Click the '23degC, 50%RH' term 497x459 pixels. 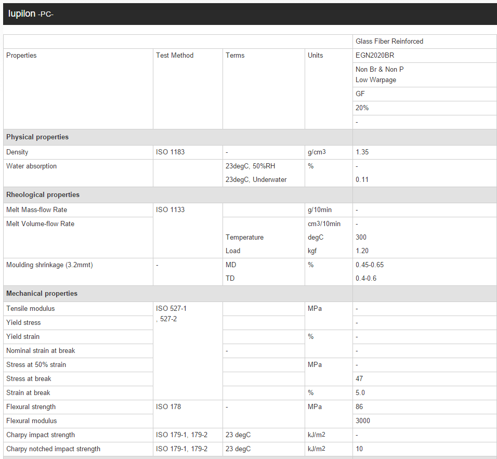coord(251,166)
